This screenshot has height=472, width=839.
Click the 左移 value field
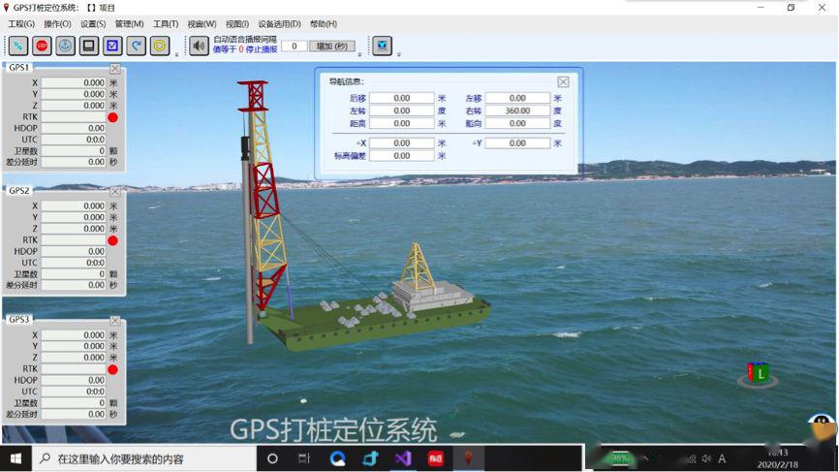point(517,98)
